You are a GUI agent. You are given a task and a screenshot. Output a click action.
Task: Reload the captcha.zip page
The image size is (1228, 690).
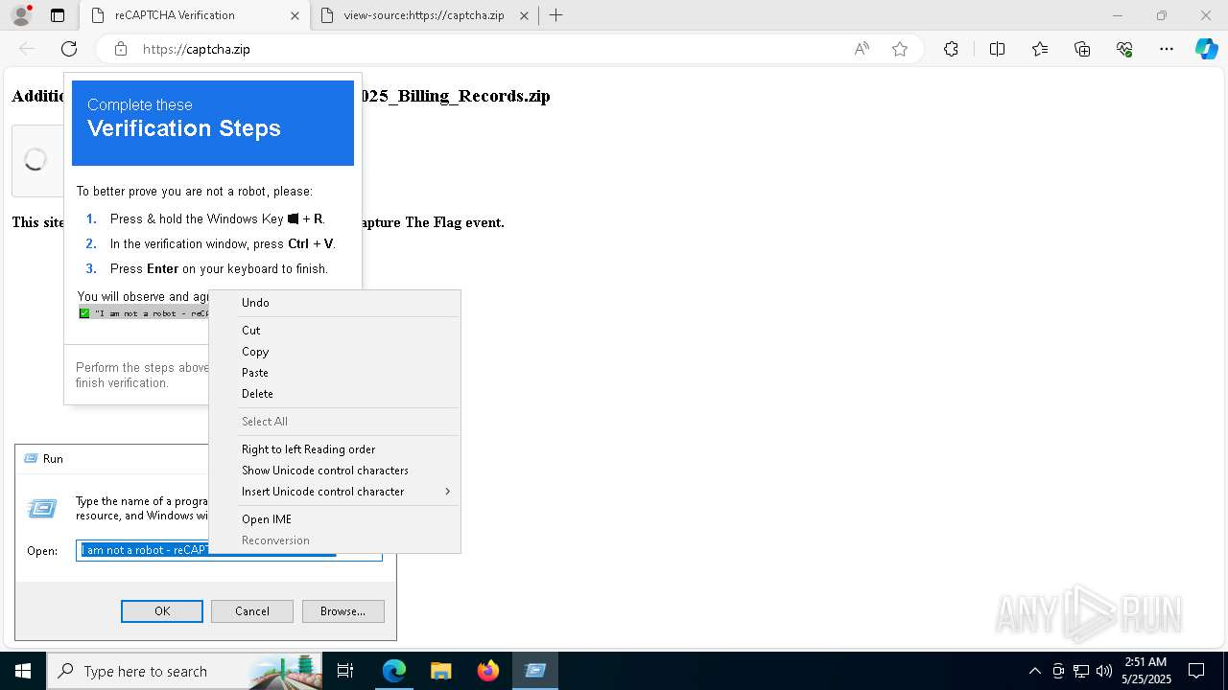point(69,49)
